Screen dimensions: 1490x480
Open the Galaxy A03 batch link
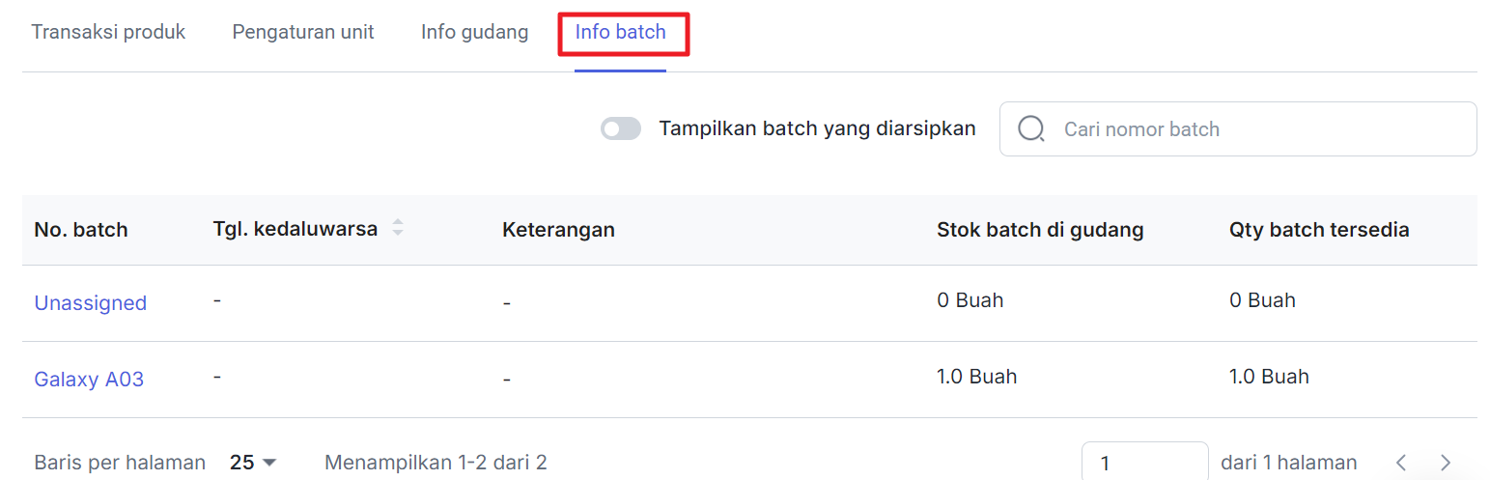coord(89,380)
